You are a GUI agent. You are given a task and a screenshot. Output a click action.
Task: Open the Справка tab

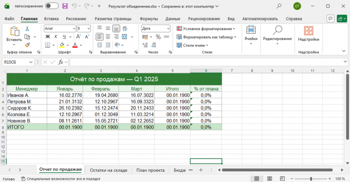tap(294, 19)
